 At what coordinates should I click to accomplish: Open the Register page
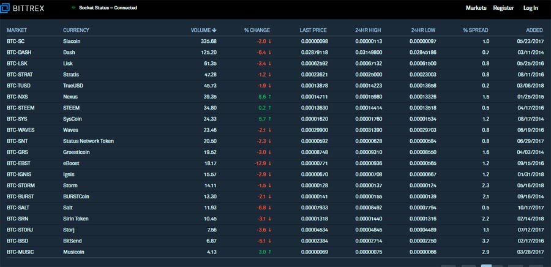coord(503,8)
